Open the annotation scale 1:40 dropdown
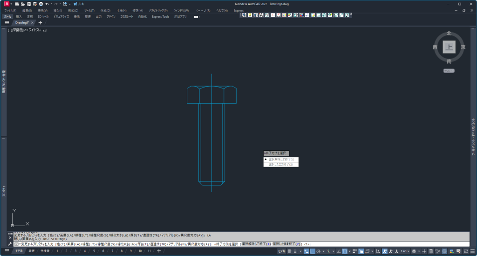The height and width of the screenshot is (256, 477). [x=405, y=251]
